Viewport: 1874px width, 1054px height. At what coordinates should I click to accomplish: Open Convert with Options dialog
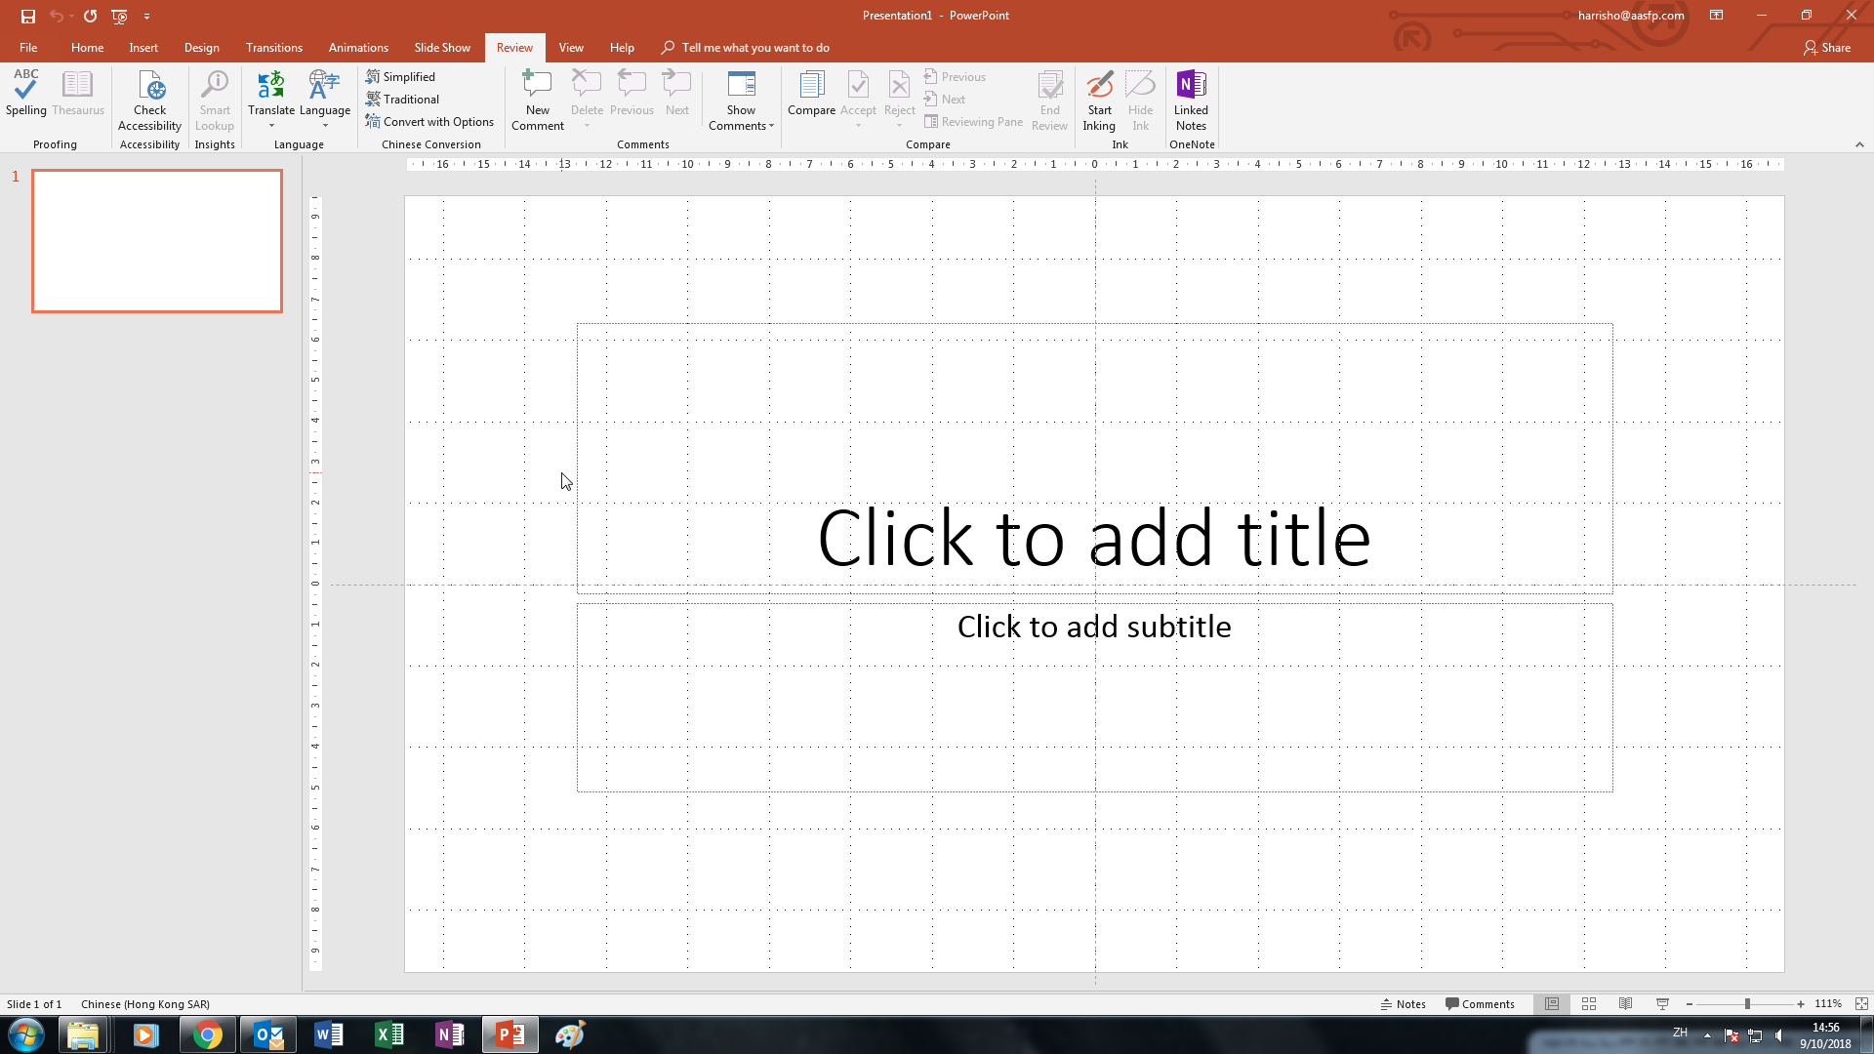430,122
